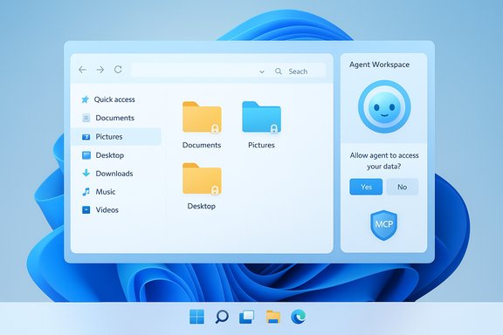
Task: Click the Pictures sidebar image icon
Action: (86, 137)
